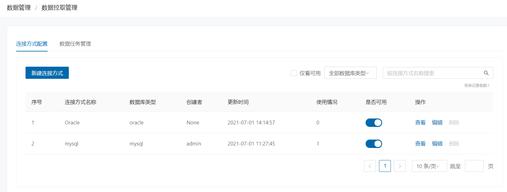Disable the mysql connection availability switch
This screenshot has width=507, height=192.
(x=373, y=144)
